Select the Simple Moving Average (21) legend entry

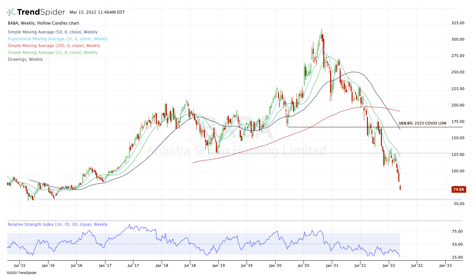53,53
